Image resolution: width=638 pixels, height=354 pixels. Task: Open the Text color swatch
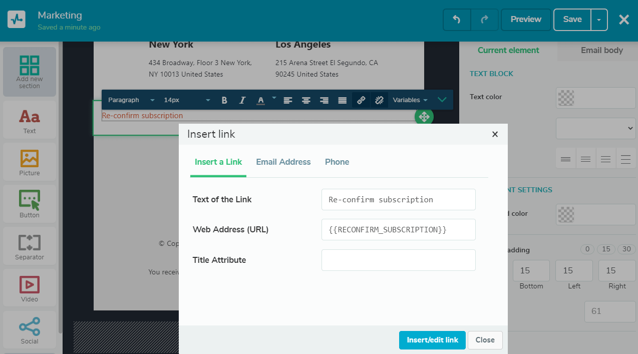(595, 98)
